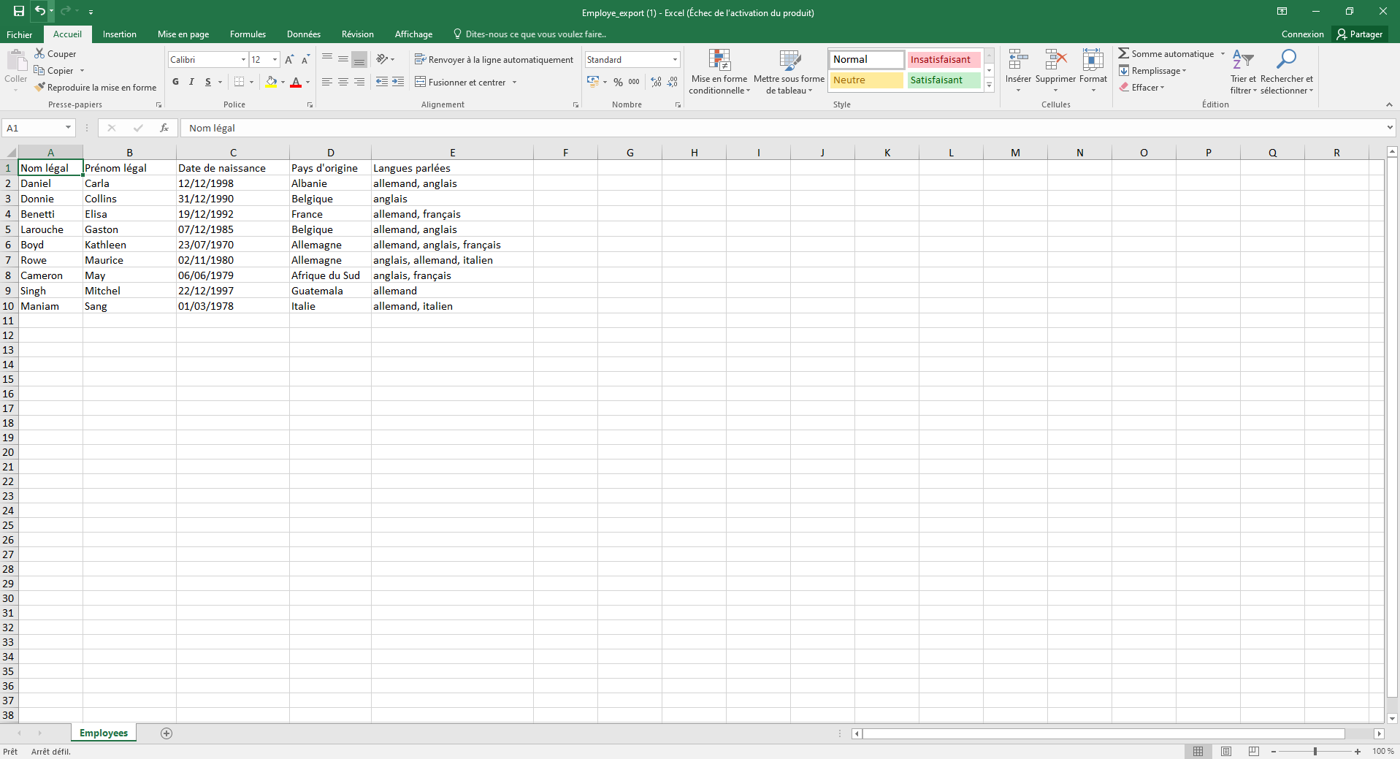Viewport: 1400px width, 759px height.
Task: Copy selection using Copier
Action: 53,71
